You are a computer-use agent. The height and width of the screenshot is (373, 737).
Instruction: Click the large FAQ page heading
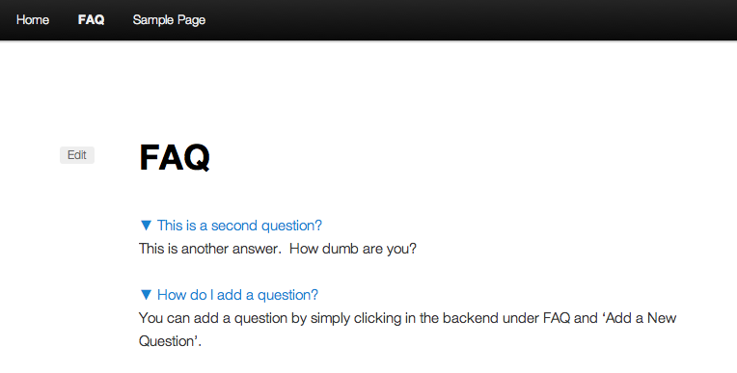pos(175,157)
